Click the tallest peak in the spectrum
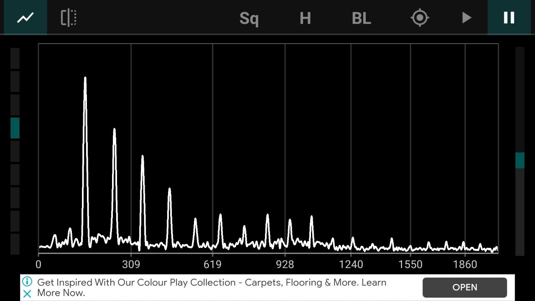This screenshot has height=301, width=535. 85,79
